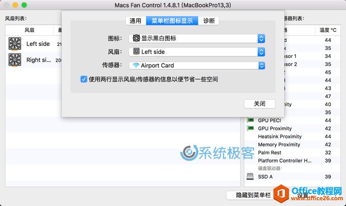
Task: Click the 隐藏到菜单栏 button
Action: (x=253, y=195)
